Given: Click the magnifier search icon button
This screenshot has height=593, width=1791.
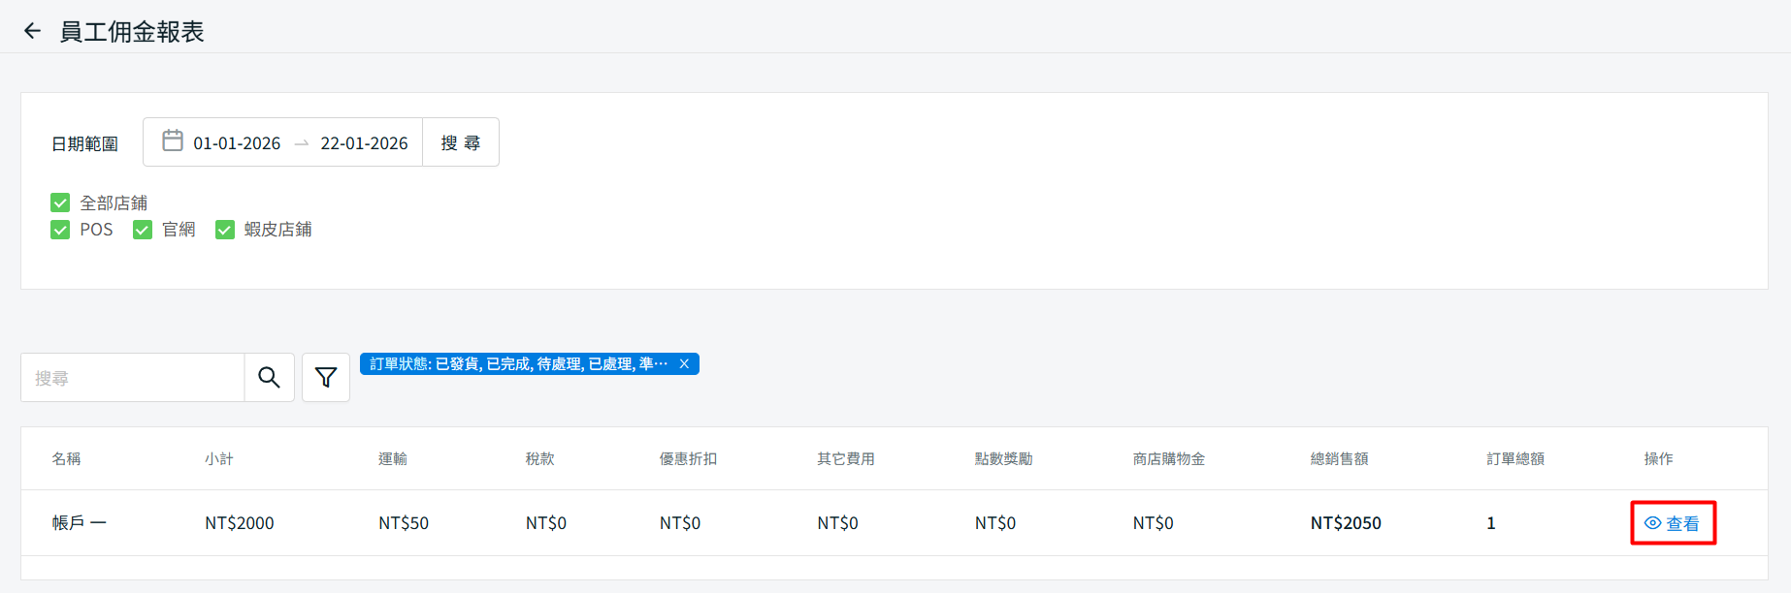Looking at the screenshot, I should 269,378.
